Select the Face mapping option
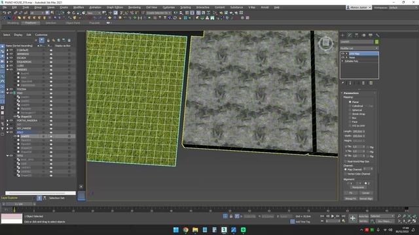Viewport: 419px width, 235px height. coord(350,122)
